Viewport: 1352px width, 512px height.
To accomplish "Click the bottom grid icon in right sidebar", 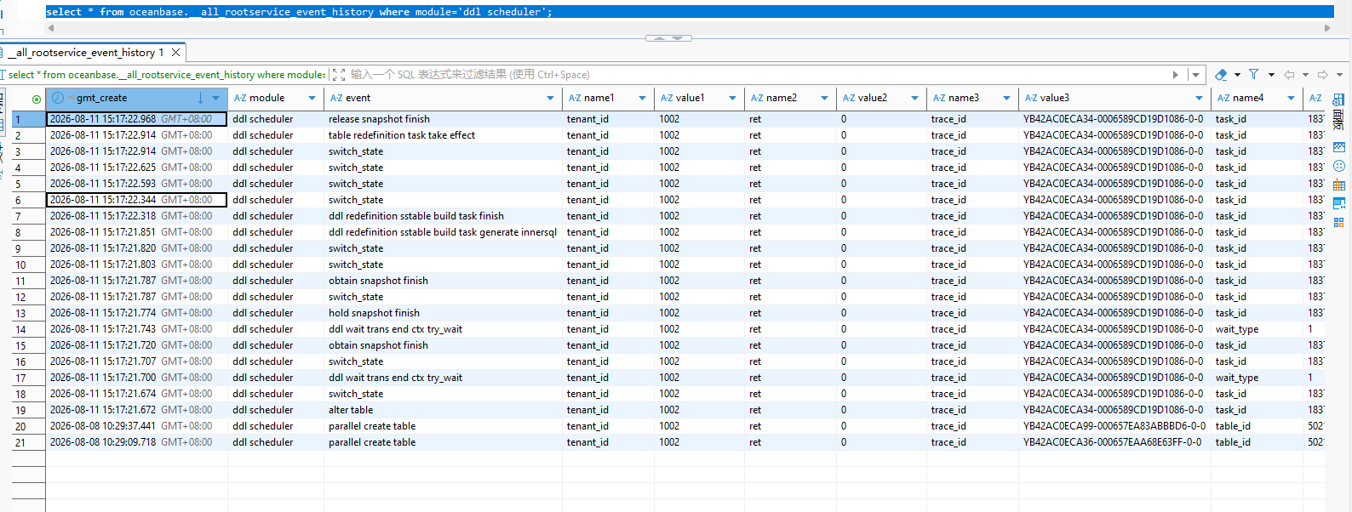I will click(x=1339, y=222).
